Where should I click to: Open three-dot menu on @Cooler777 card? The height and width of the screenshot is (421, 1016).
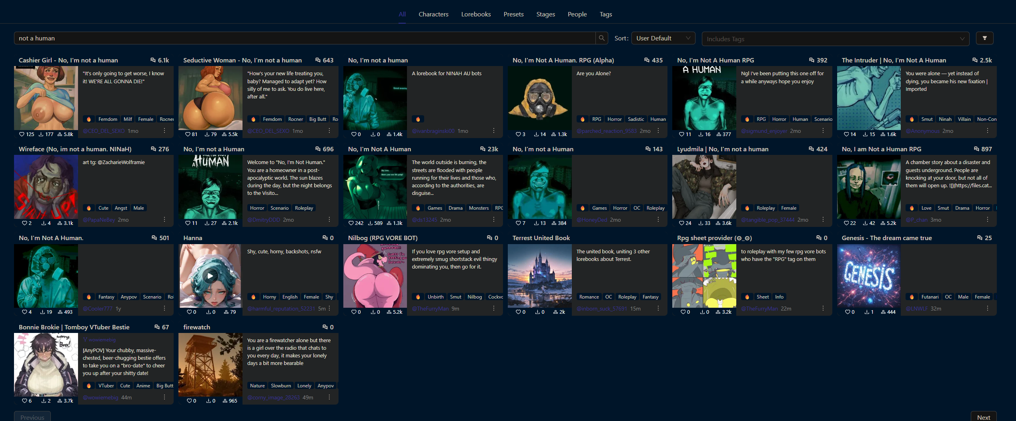coord(164,309)
